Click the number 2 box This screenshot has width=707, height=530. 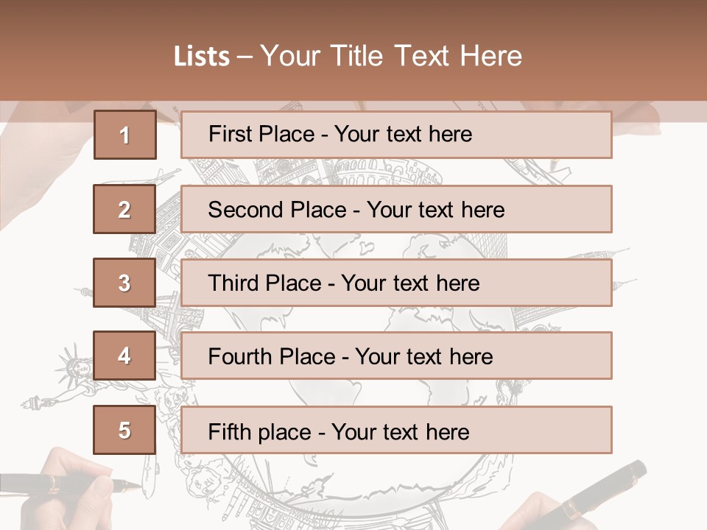click(x=124, y=209)
